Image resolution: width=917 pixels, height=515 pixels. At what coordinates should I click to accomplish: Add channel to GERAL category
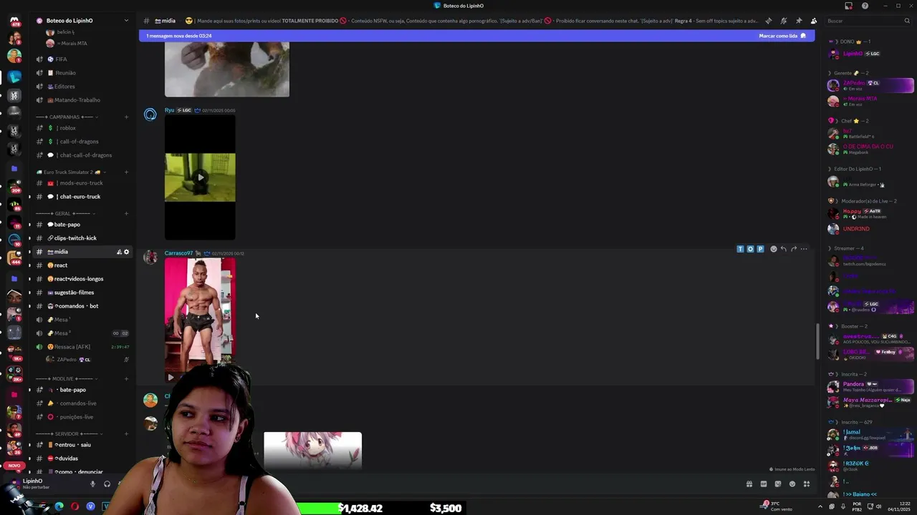(x=126, y=213)
